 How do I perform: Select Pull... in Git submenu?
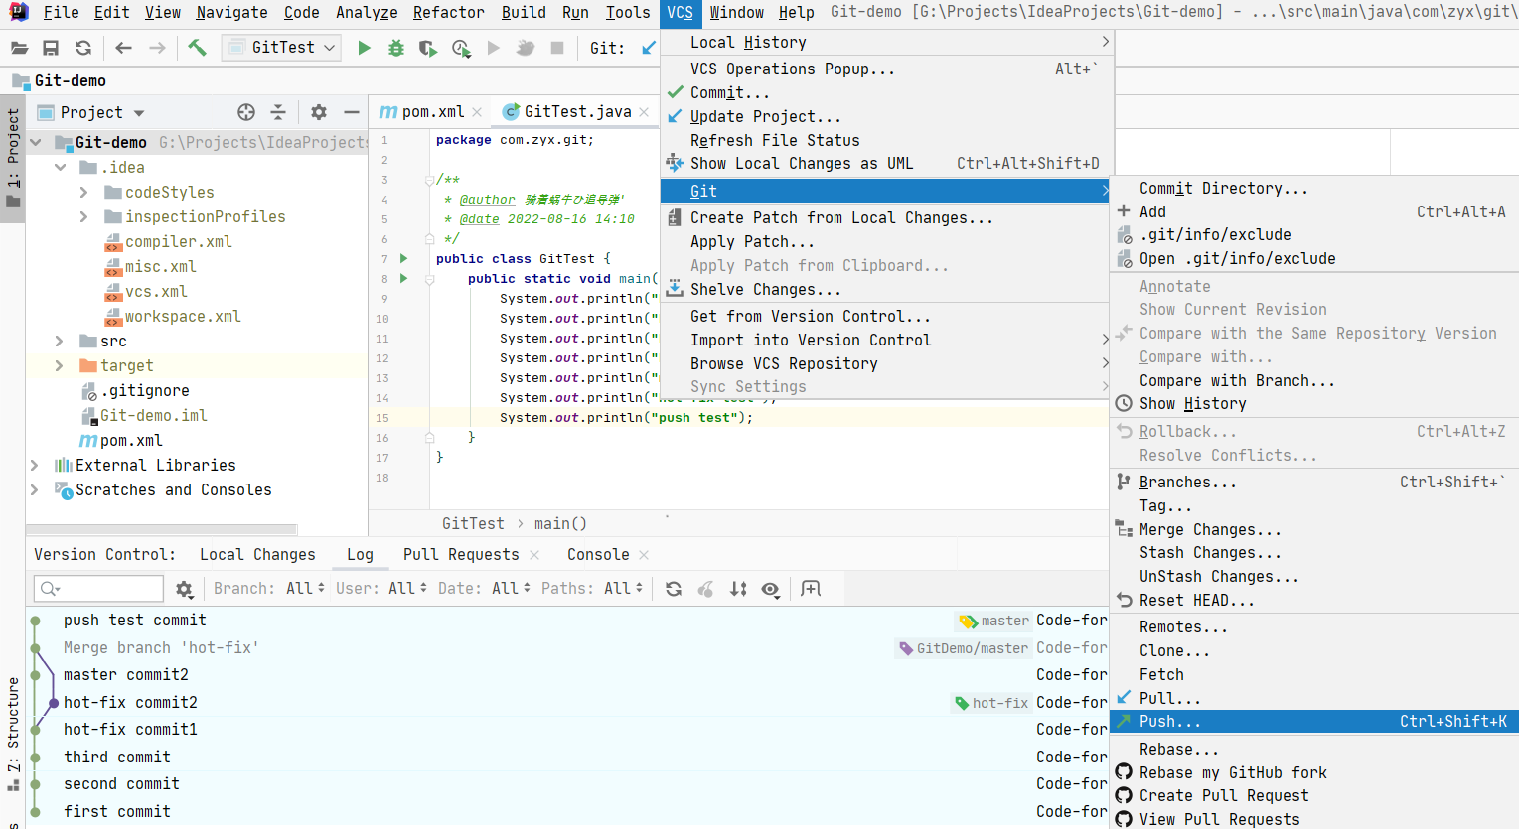click(x=1314, y=698)
